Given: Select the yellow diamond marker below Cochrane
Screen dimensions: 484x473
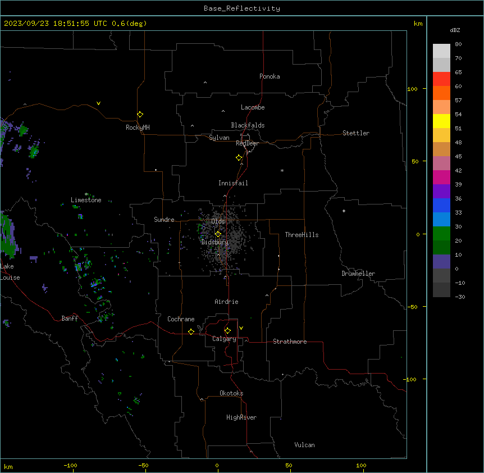Looking at the screenshot, I should (191, 331).
